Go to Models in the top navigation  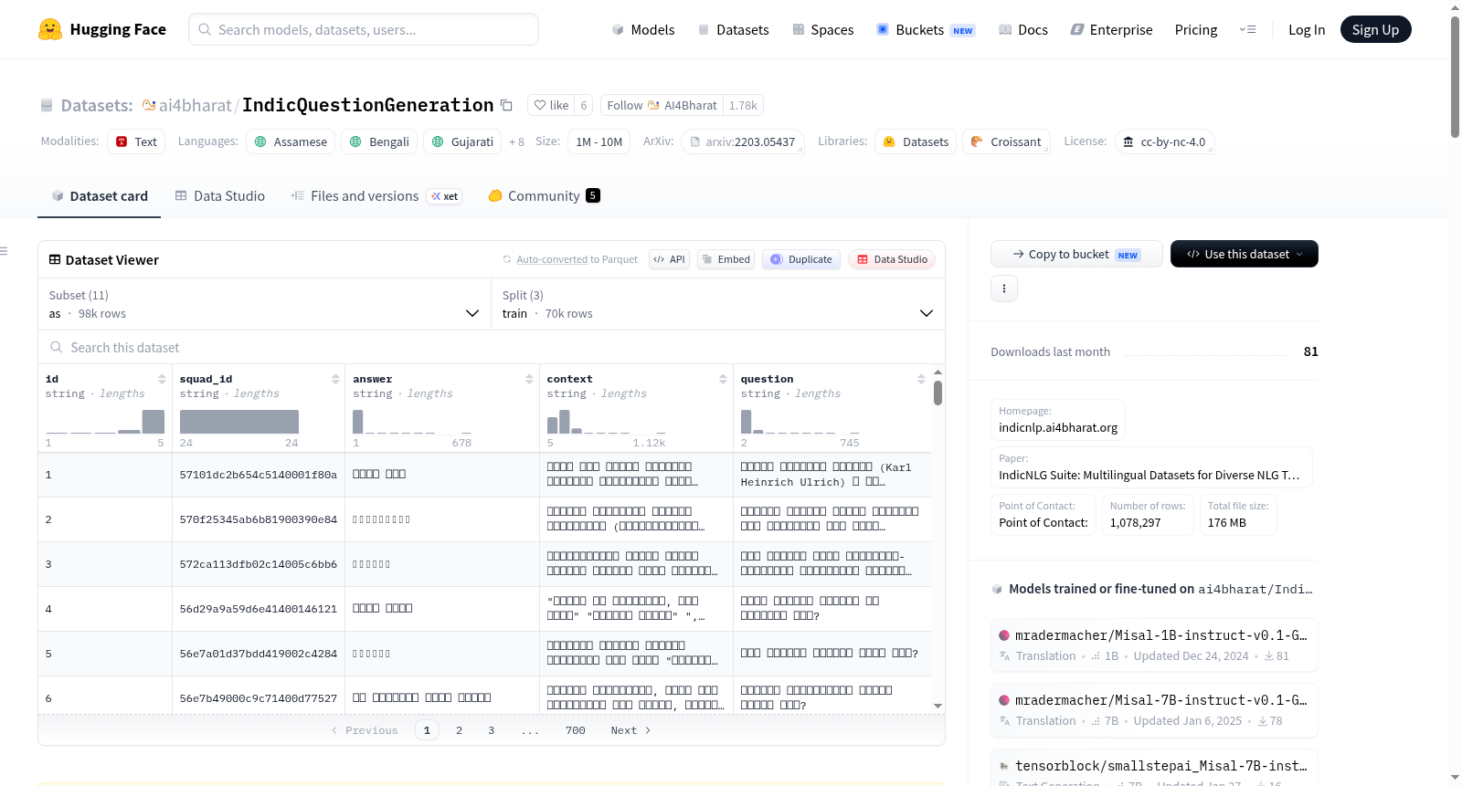tap(643, 29)
